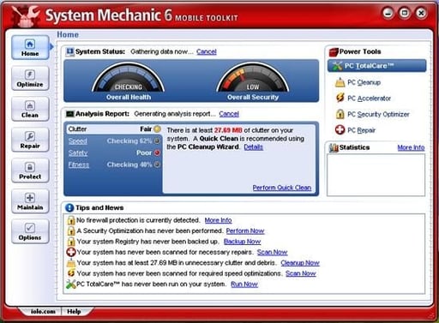Open More Info about firewall protection
This screenshot has width=439, height=323.
pos(218,220)
